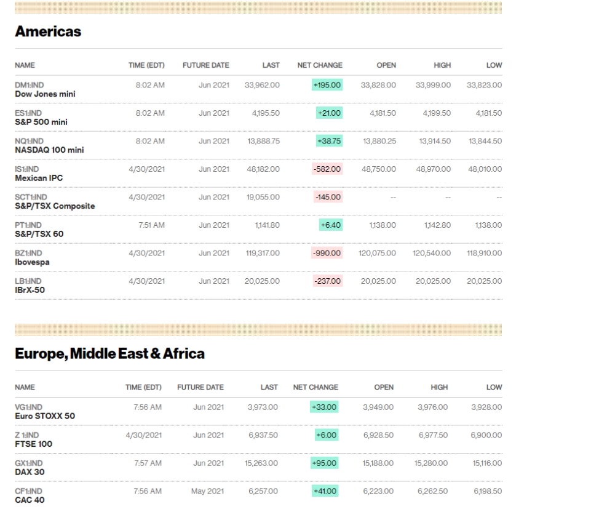The image size is (615, 509).
Task: Click the Americas section heading
Action: [48, 31]
